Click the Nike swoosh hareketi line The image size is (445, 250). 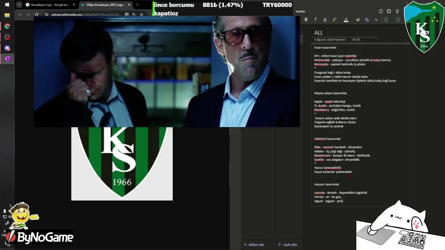[x=338, y=147]
